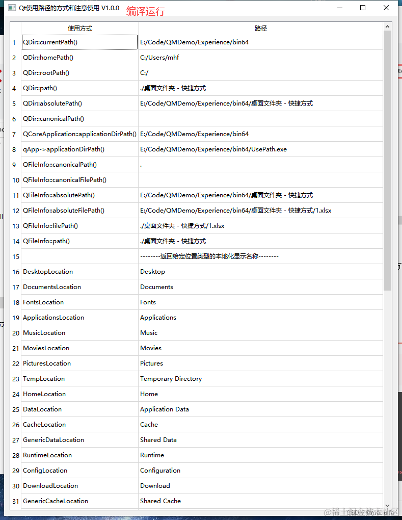Click the Runtime value cell
The image size is (402, 520).
[x=260, y=455]
